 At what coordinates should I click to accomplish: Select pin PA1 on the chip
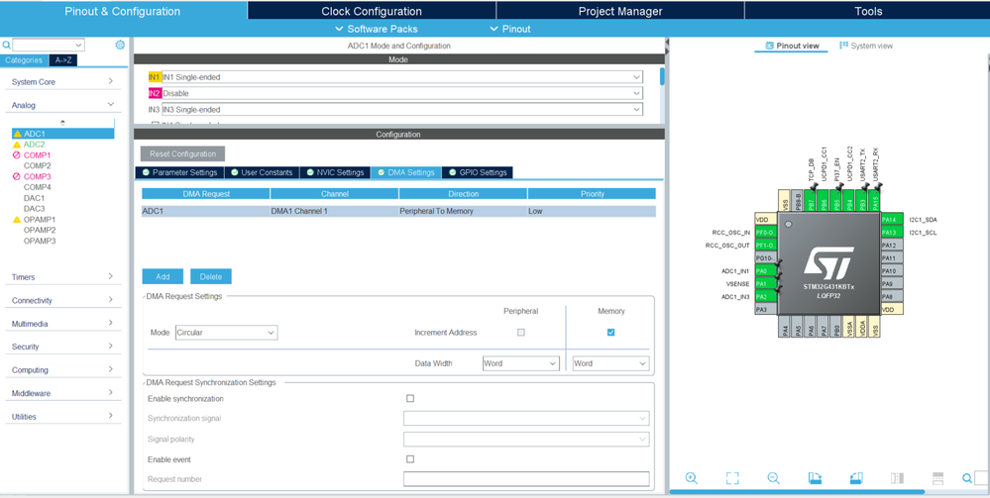tap(766, 284)
